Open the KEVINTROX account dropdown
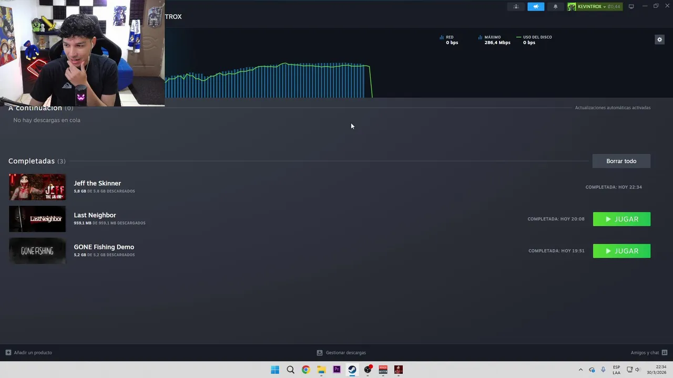 point(595,6)
